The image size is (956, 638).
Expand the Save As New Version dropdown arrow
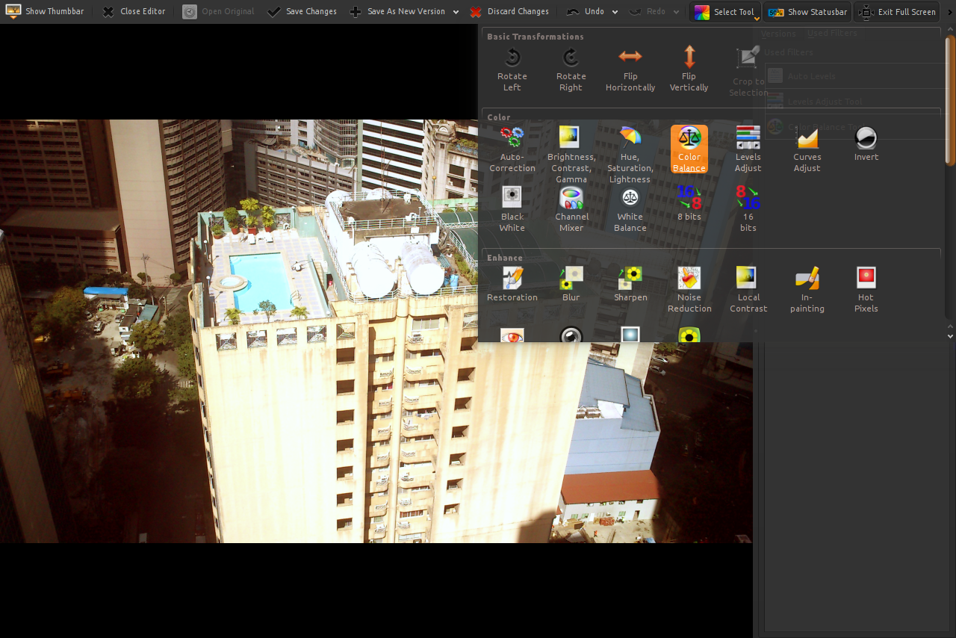pyautogui.click(x=454, y=12)
